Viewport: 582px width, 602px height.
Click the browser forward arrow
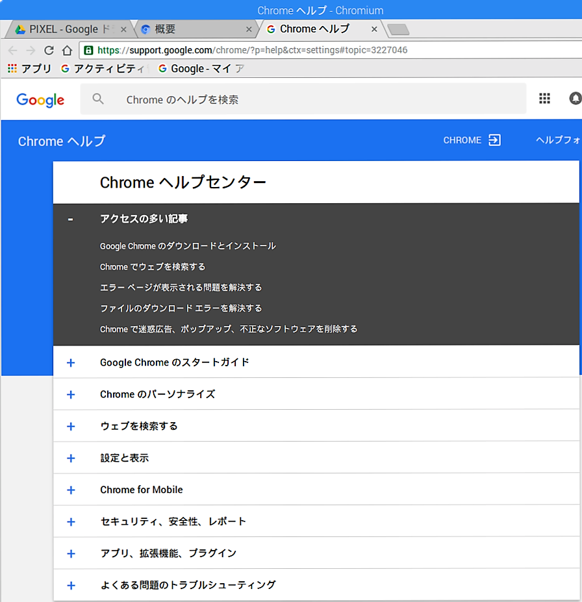(31, 50)
